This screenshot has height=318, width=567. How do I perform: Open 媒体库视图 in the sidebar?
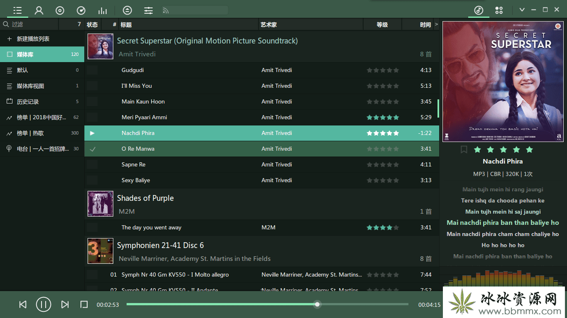pos(42,86)
